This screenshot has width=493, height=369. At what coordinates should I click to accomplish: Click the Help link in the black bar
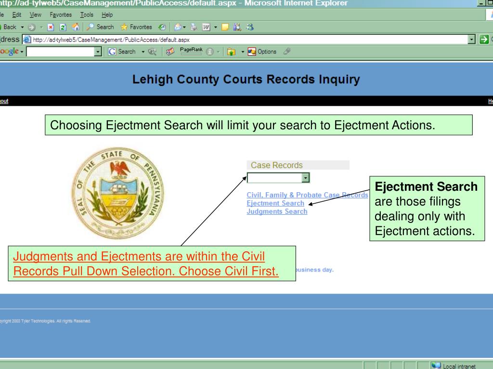pyautogui.click(x=490, y=101)
